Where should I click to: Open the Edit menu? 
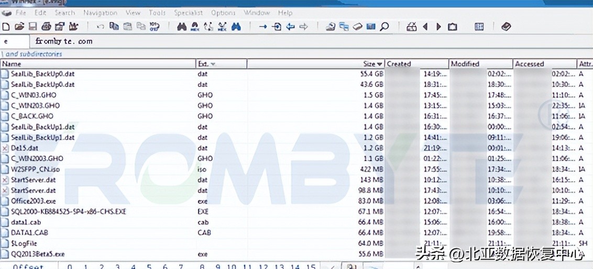(40, 13)
